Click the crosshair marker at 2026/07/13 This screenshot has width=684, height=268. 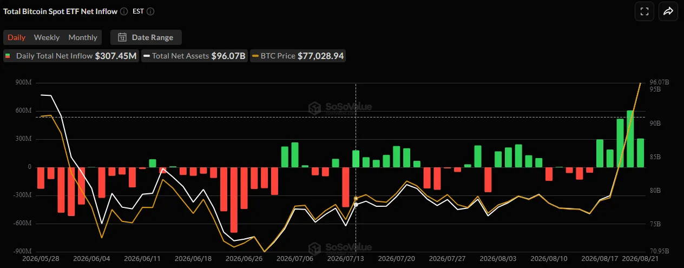[x=356, y=204]
